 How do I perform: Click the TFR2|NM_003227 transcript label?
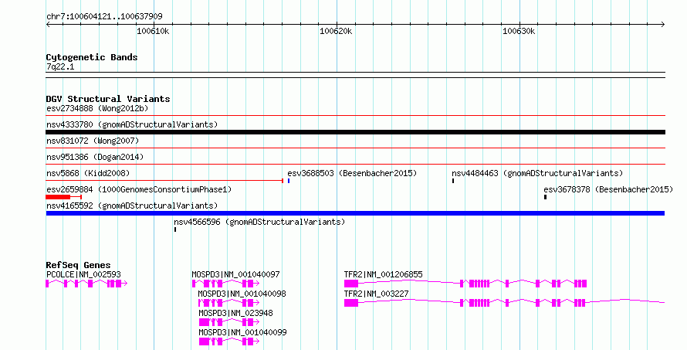coord(377,294)
